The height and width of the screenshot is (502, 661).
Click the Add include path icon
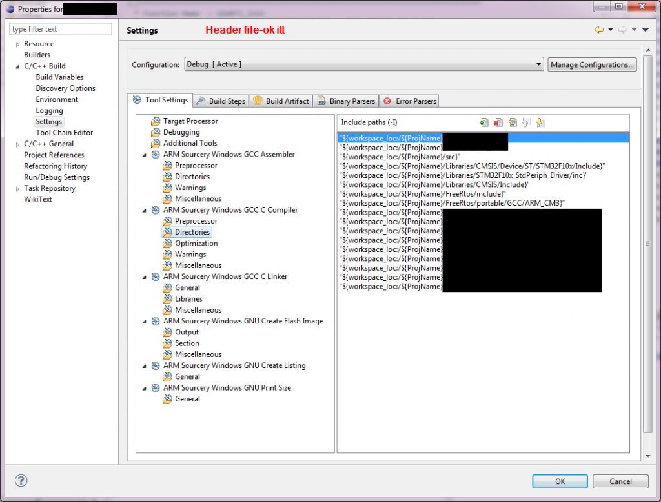coord(484,122)
